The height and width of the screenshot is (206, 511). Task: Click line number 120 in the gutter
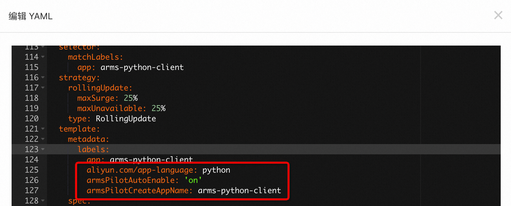pyautogui.click(x=32, y=119)
